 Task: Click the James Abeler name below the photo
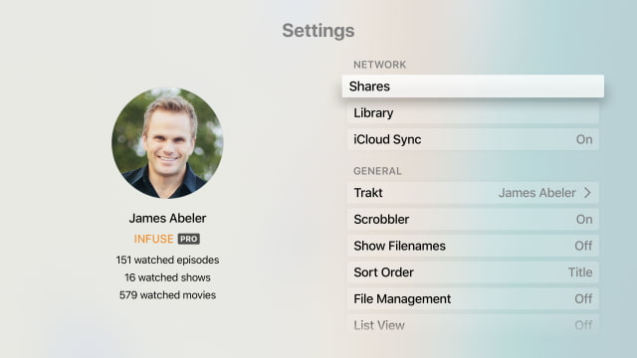[x=167, y=218]
